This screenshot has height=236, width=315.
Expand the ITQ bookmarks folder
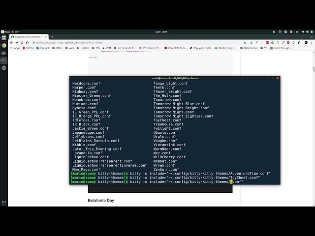95,48
